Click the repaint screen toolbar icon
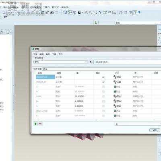The image size is (161, 161). [65, 12]
